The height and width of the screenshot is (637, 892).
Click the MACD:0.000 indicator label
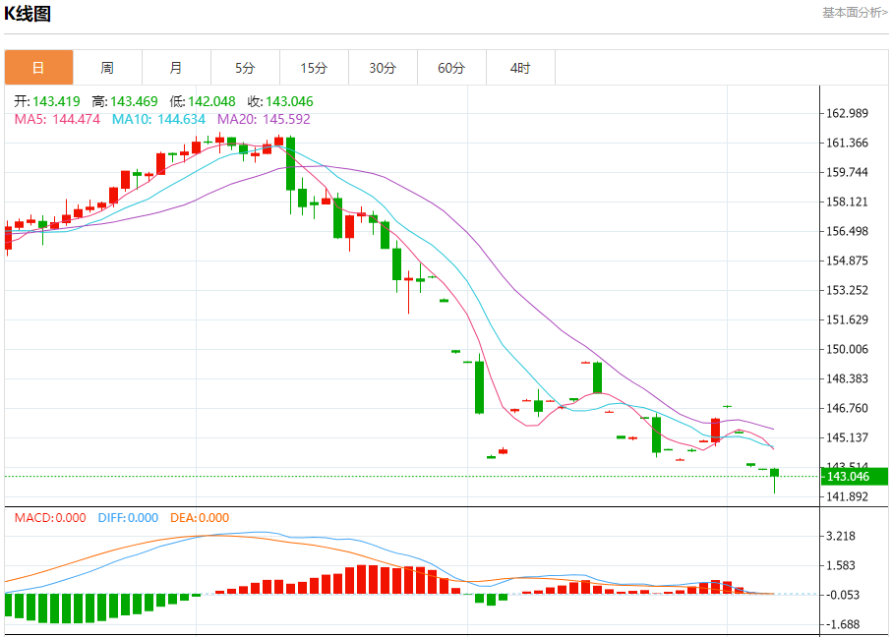coord(50,518)
